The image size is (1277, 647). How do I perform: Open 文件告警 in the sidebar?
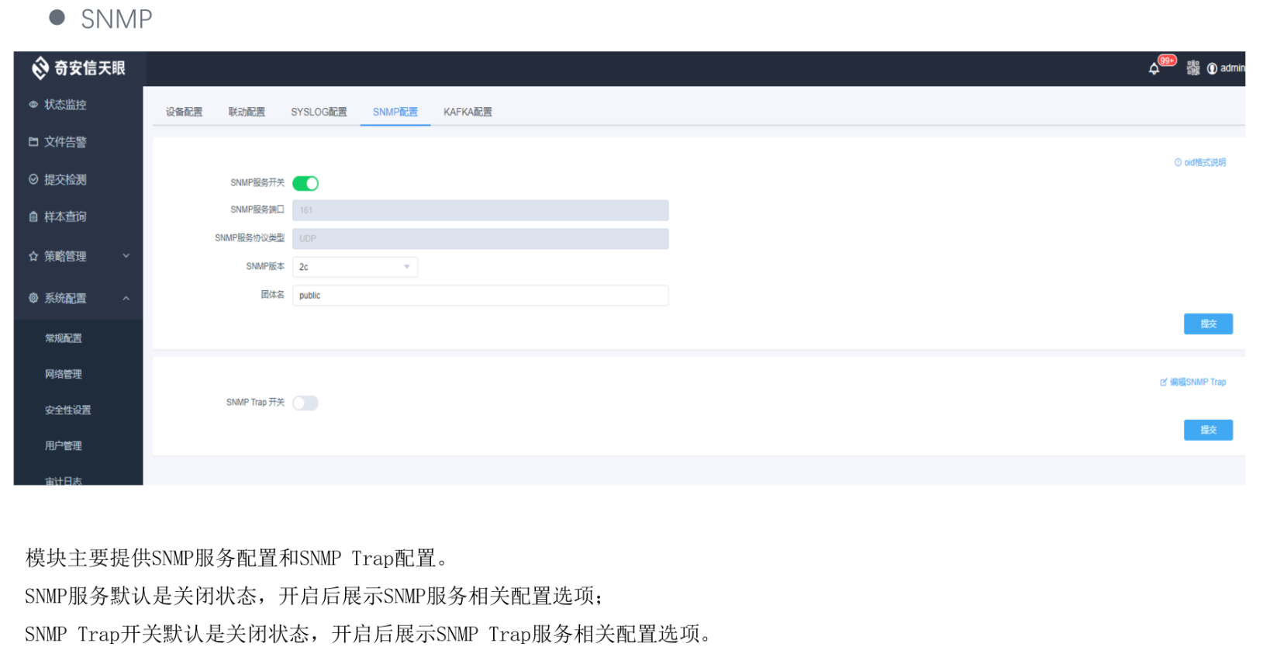coord(65,142)
